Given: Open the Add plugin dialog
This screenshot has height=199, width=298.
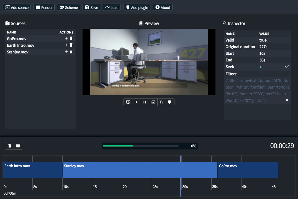Looking at the screenshot, I should [x=137, y=7].
